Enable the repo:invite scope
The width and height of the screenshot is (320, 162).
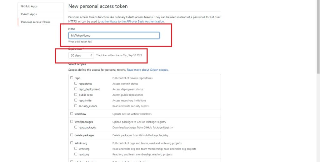[76, 100]
